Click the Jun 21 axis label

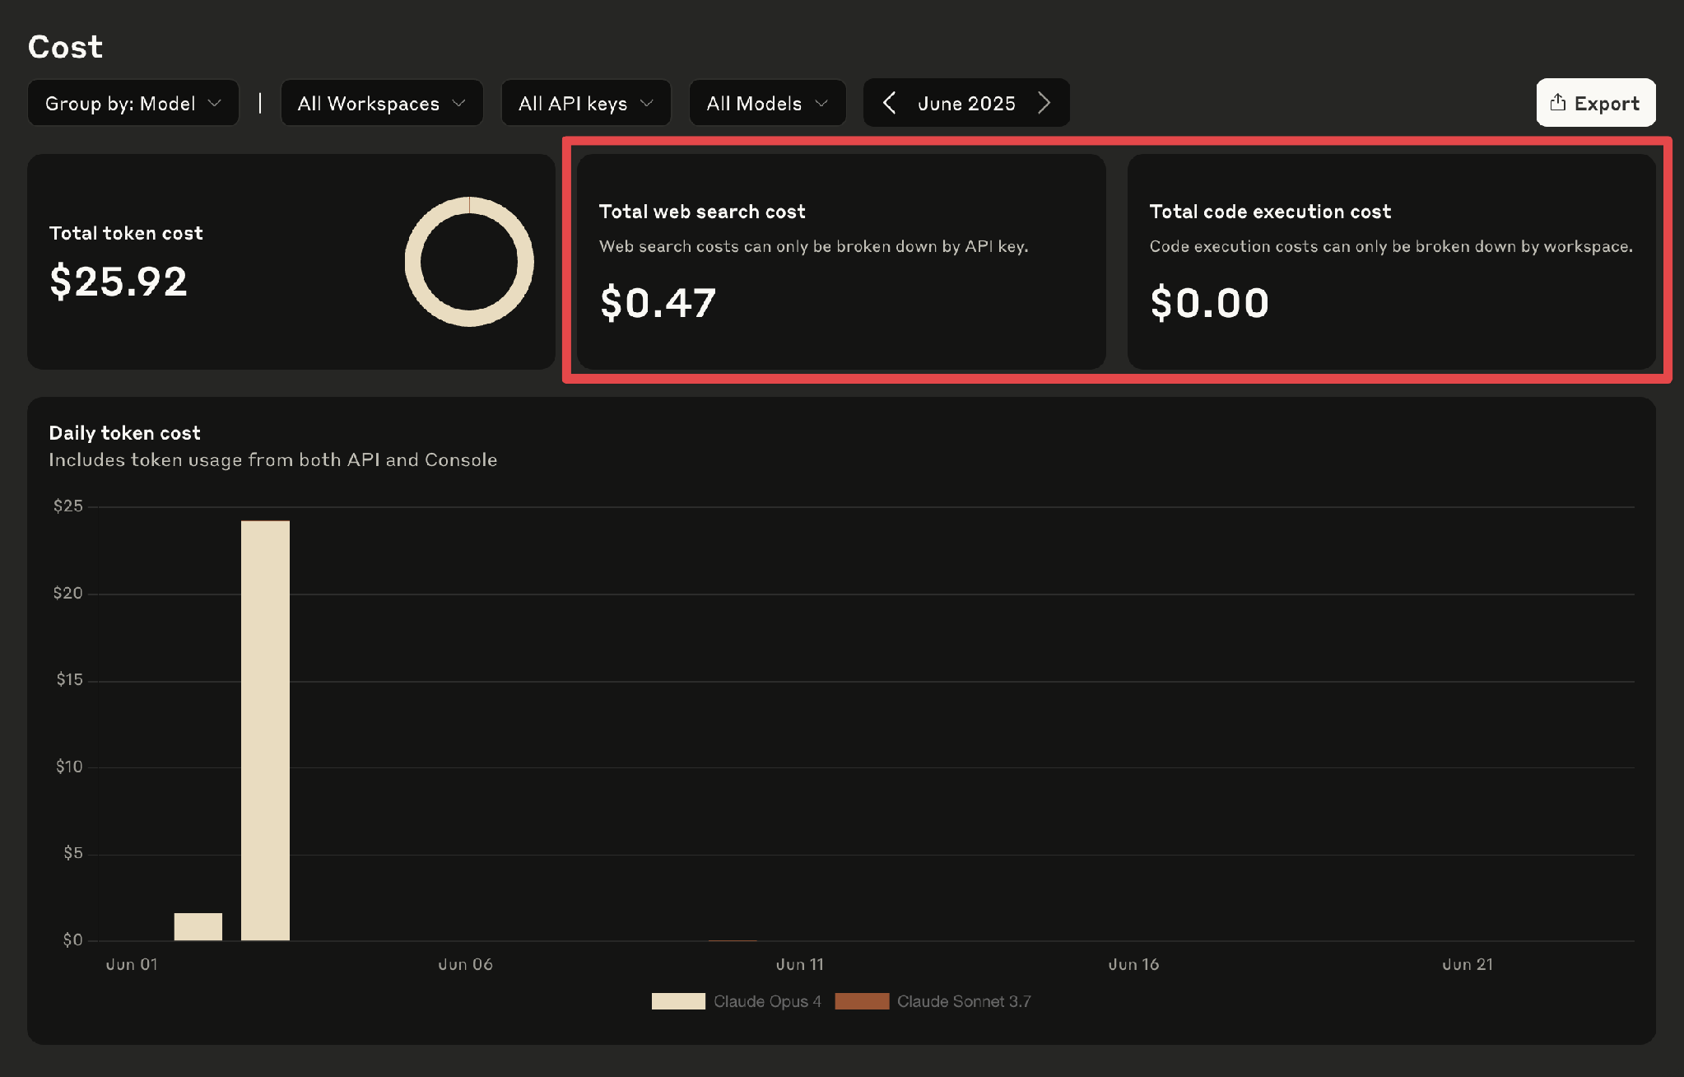tap(1468, 964)
